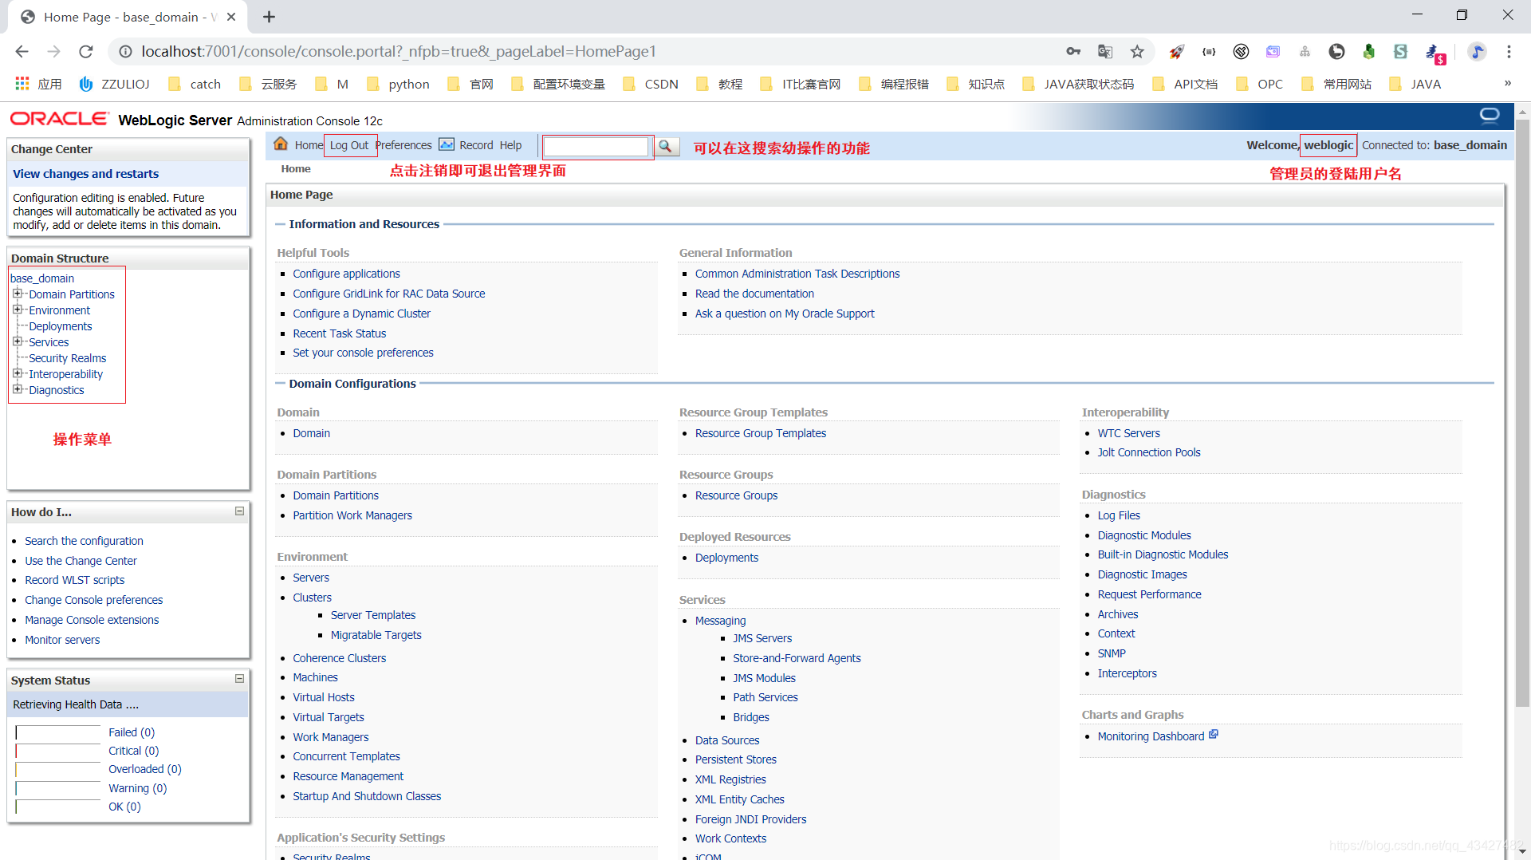
Task: Expand the Domain Partitions tree node
Action: [18, 294]
